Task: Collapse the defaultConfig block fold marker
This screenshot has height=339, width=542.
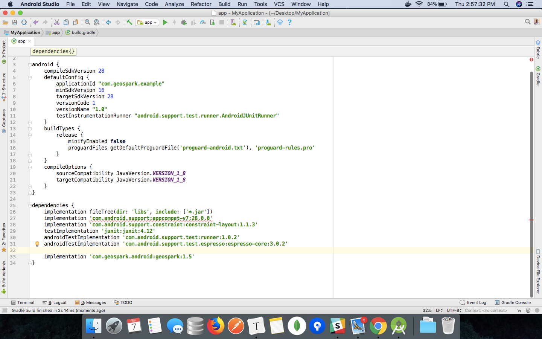Action: tap(30, 78)
